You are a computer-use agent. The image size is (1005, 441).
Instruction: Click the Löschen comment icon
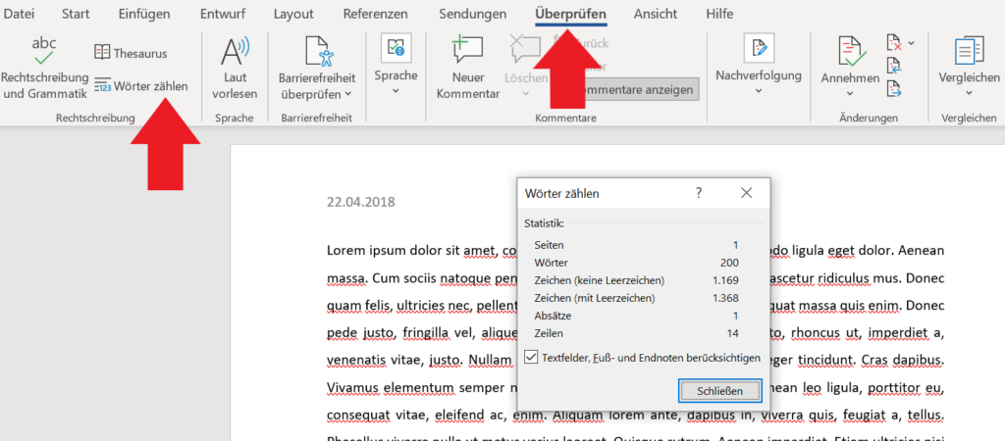click(x=525, y=50)
